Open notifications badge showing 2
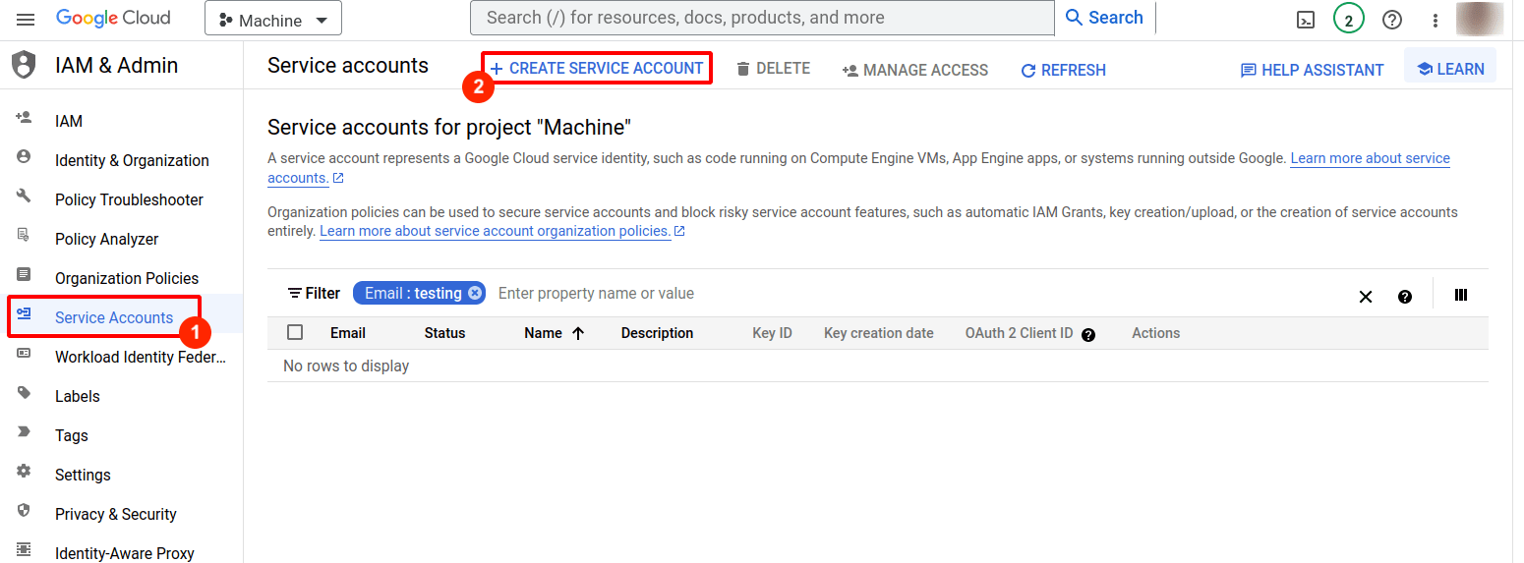This screenshot has width=1524, height=563. pyautogui.click(x=1349, y=20)
